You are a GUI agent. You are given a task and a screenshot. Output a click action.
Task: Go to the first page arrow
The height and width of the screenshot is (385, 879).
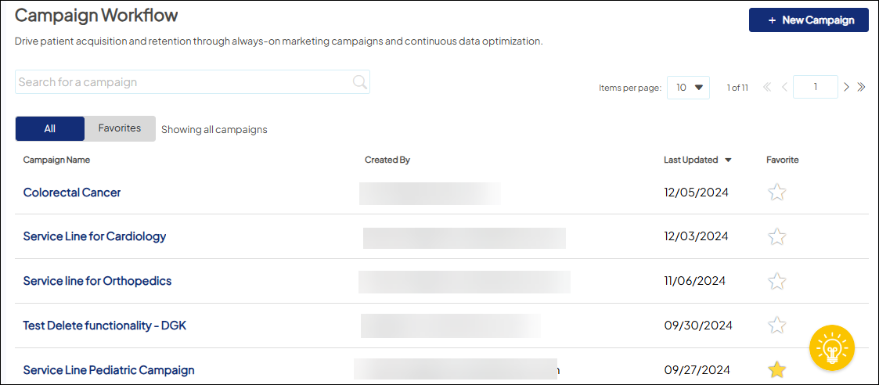767,88
